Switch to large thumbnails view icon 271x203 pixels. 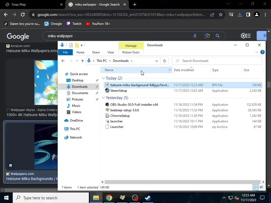click(x=261, y=187)
